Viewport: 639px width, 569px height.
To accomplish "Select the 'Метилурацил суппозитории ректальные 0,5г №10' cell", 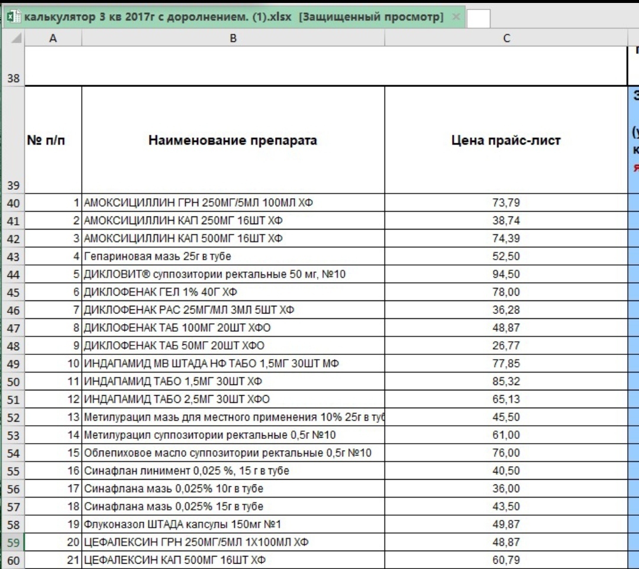I will point(233,435).
